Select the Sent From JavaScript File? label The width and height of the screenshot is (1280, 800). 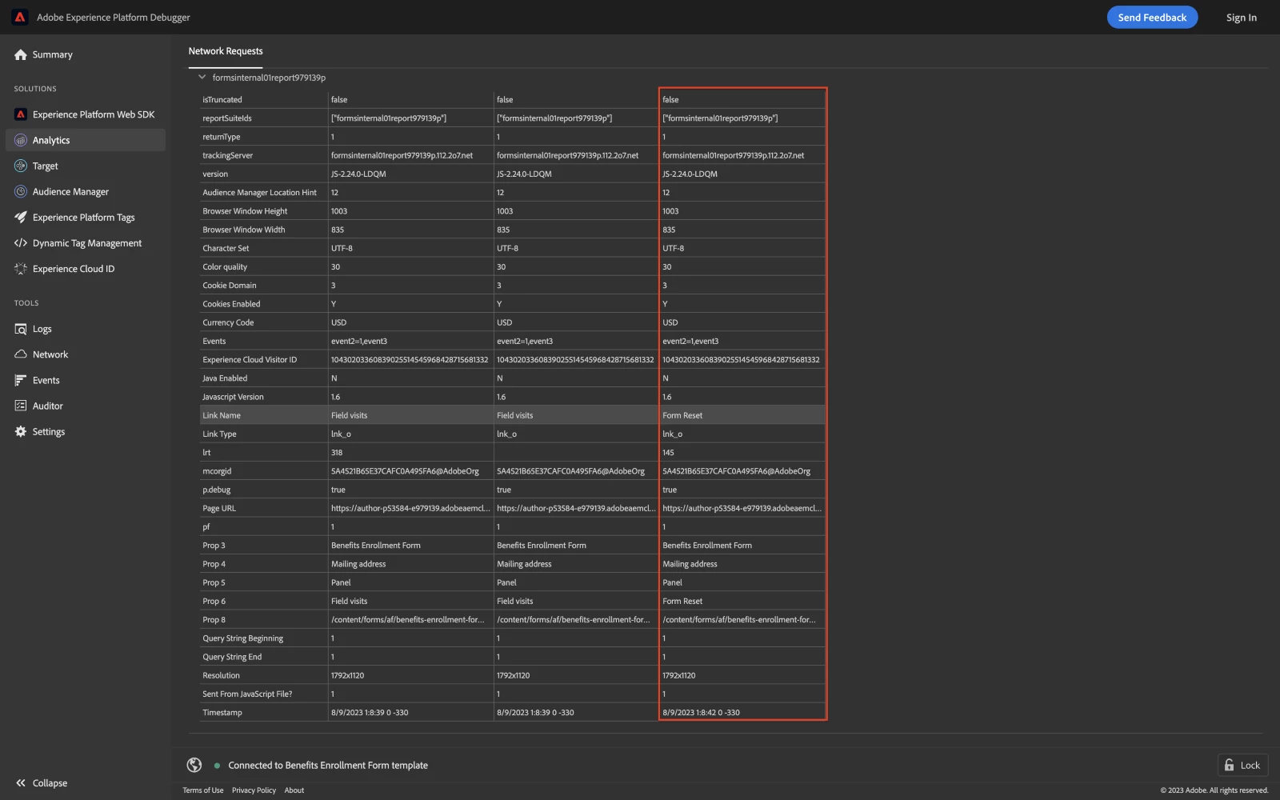coord(247,694)
